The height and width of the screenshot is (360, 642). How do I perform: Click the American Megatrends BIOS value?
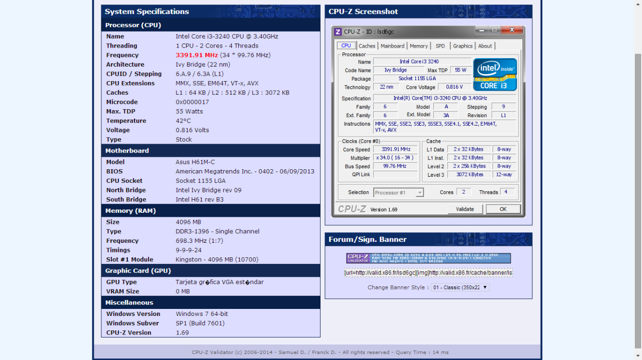tap(245, 171)
